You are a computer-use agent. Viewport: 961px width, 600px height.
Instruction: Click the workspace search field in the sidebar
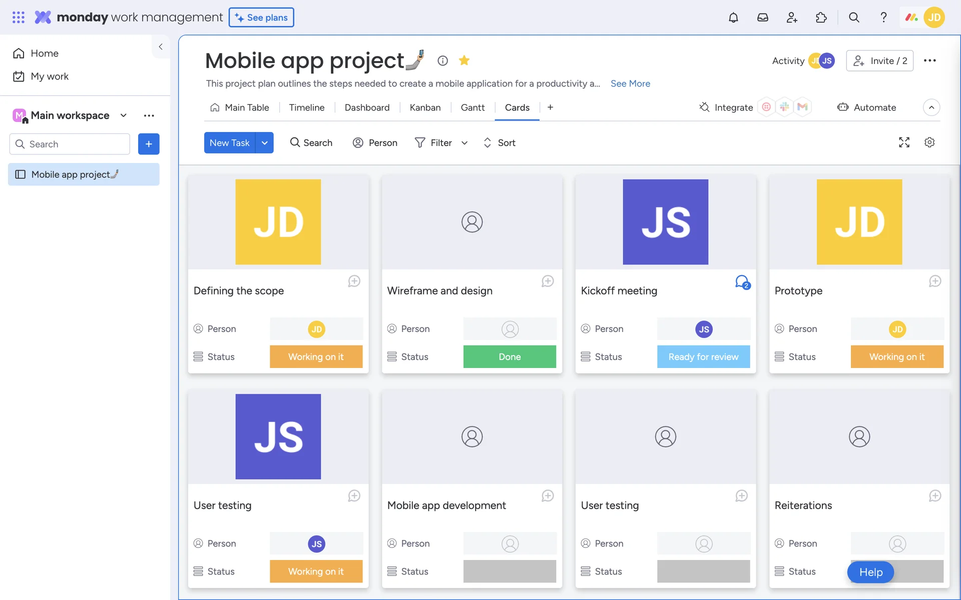click(x=70, y=144)
